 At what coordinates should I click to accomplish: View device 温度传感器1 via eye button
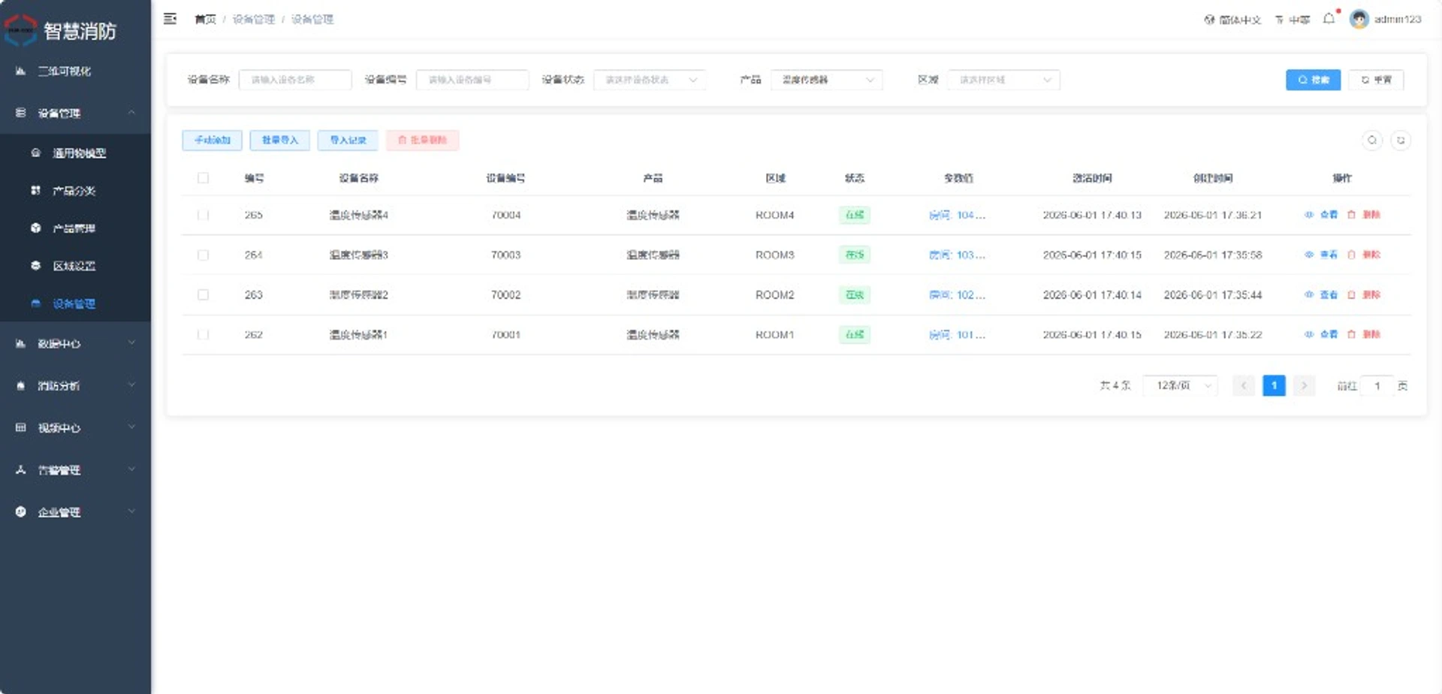(x=1321, y=334)
